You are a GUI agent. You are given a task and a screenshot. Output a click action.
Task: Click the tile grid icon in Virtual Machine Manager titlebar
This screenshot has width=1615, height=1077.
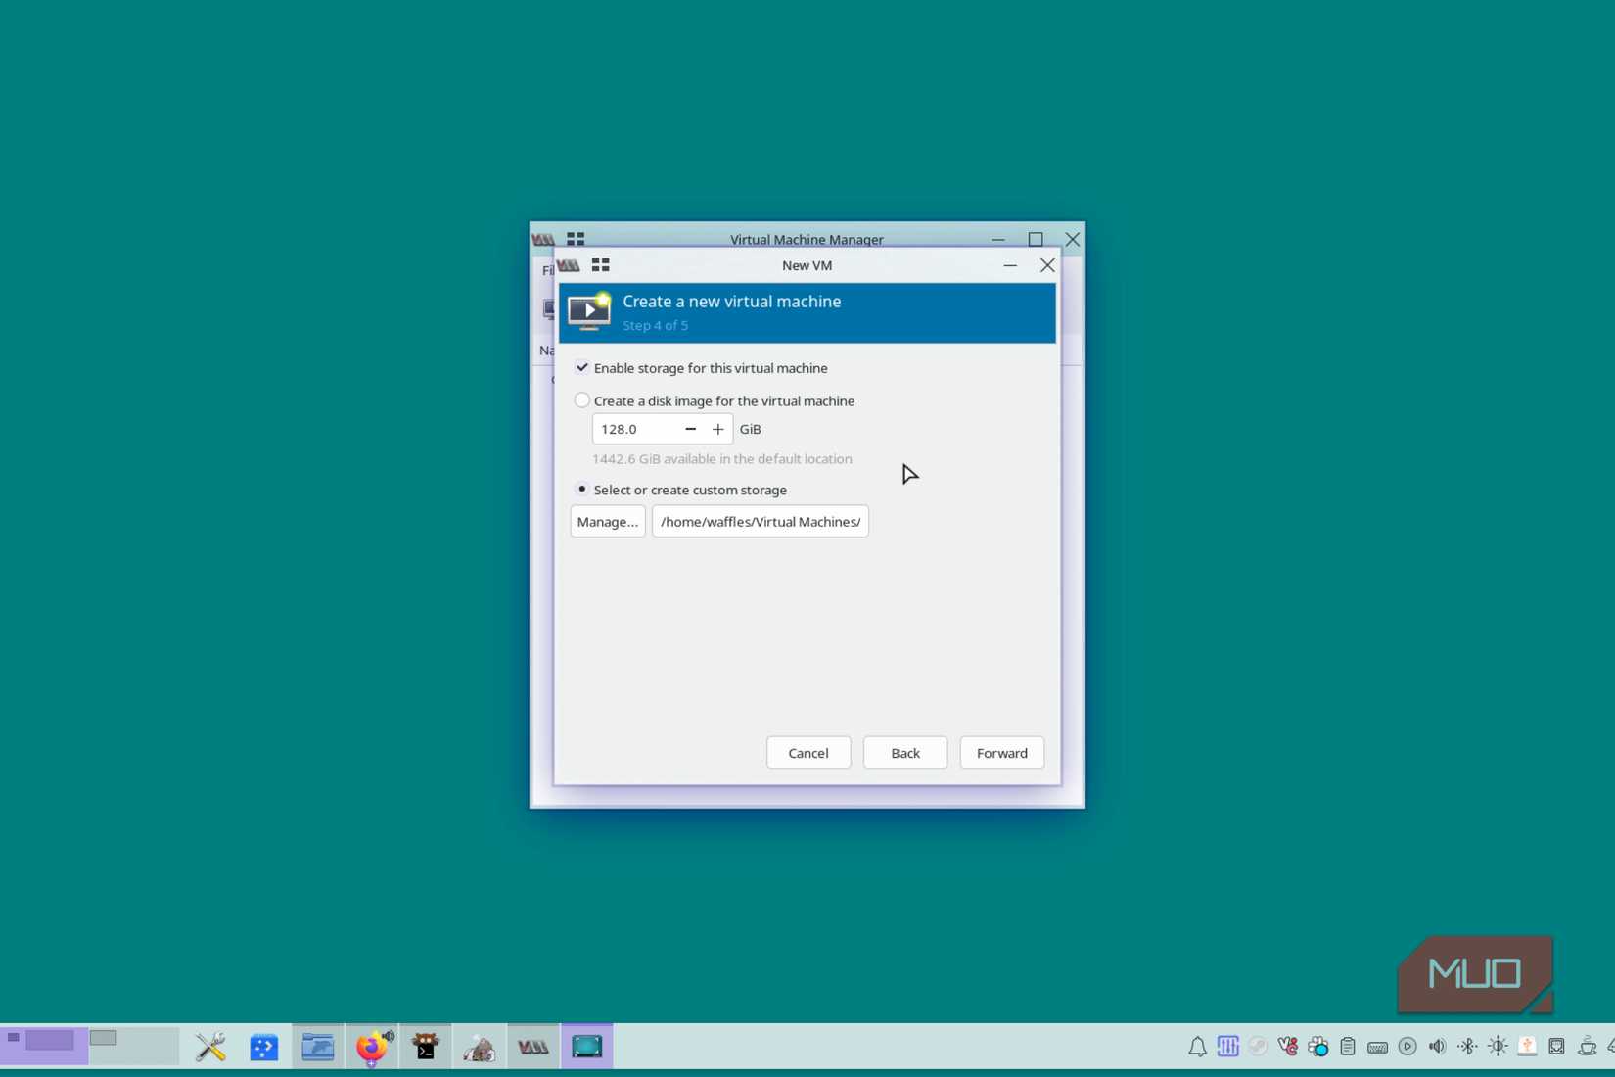click(576, 239)
